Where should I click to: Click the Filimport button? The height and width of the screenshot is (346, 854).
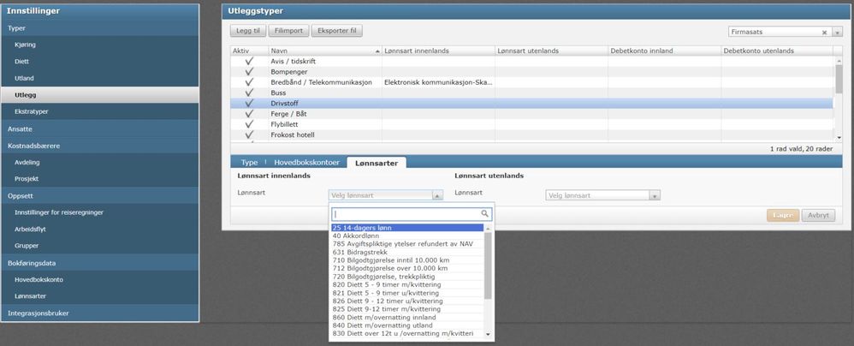pos(288,31)
